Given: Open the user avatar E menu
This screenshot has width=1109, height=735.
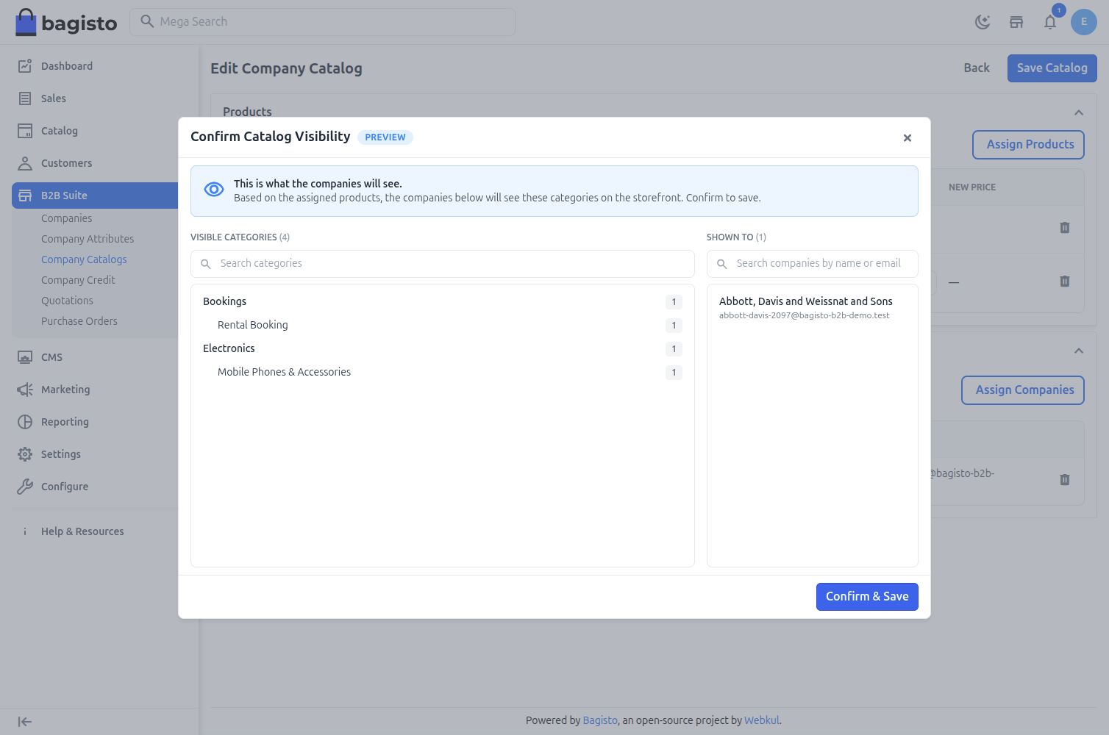Looking at the screenshot, I should tap(1084, 22).
